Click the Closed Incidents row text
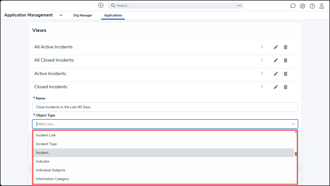This screenshot has height=186, width=330. 51,87
